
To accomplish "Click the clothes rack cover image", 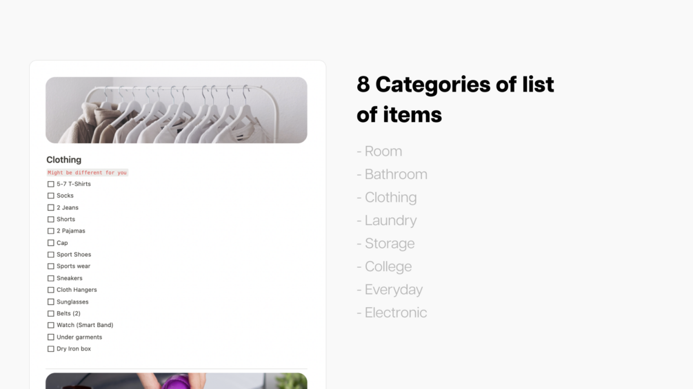I will pos(177,110).
